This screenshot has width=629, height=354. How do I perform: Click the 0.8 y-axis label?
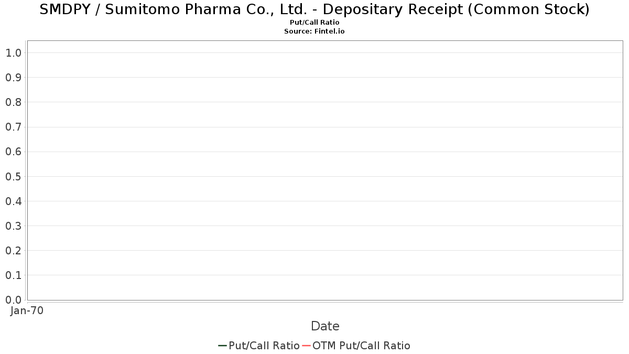click(13, 102)
